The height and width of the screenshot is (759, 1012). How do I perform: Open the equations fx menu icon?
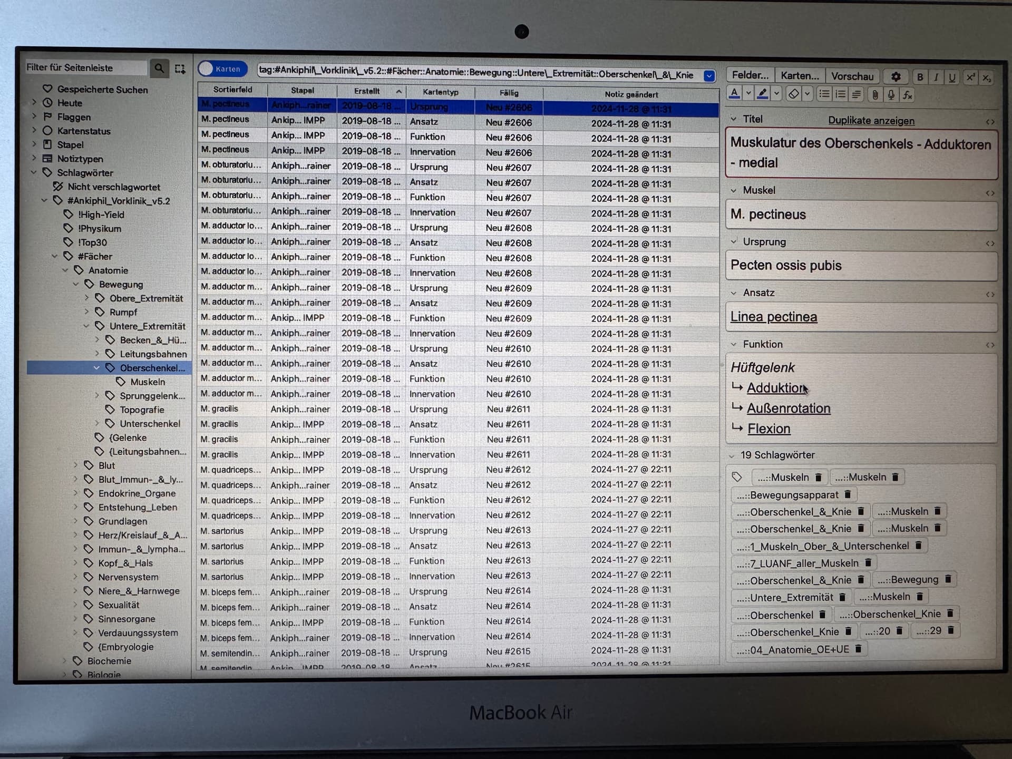pyautogui.click(x=907, y=95)
